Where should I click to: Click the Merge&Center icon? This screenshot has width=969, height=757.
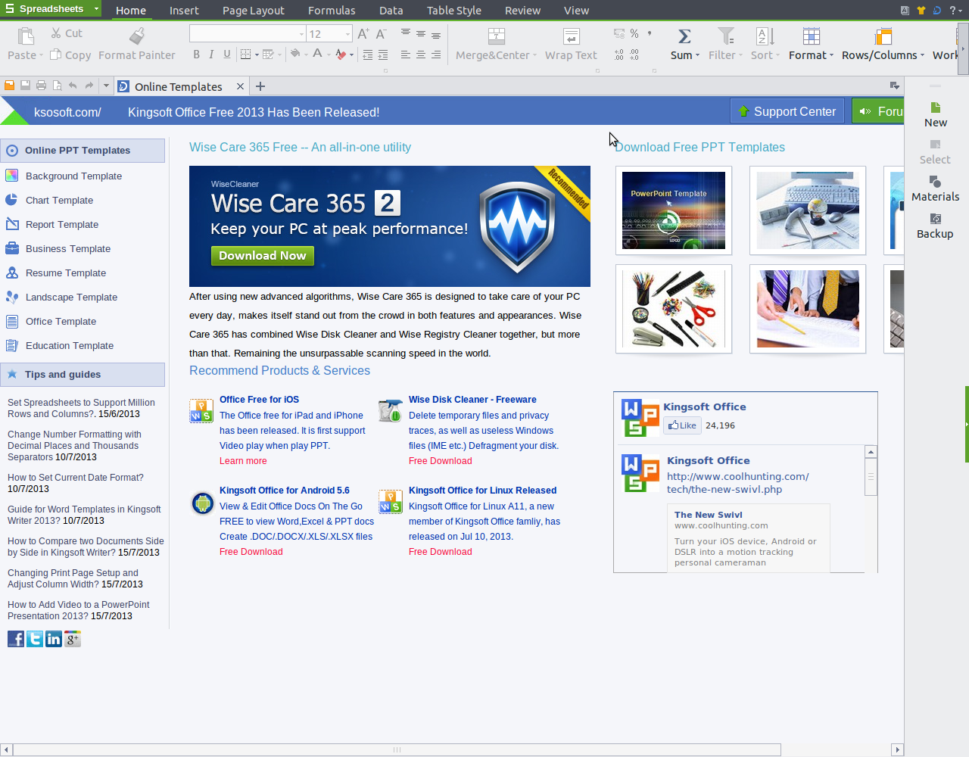[x=497, y=36]
